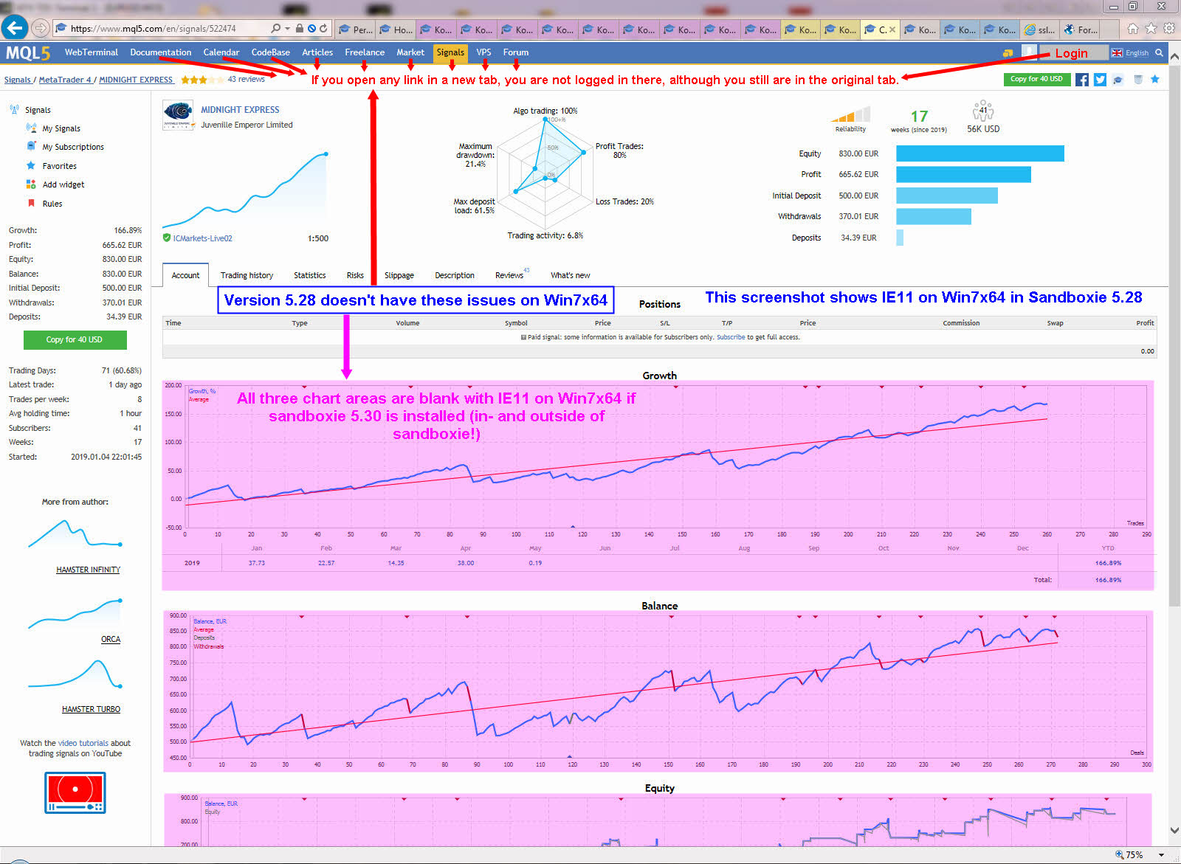Viewport: 1181px width, 864px height.
Task: Click the MIDNIGHT EXPRESS signal avatar image
Action: tap(178, 115)
